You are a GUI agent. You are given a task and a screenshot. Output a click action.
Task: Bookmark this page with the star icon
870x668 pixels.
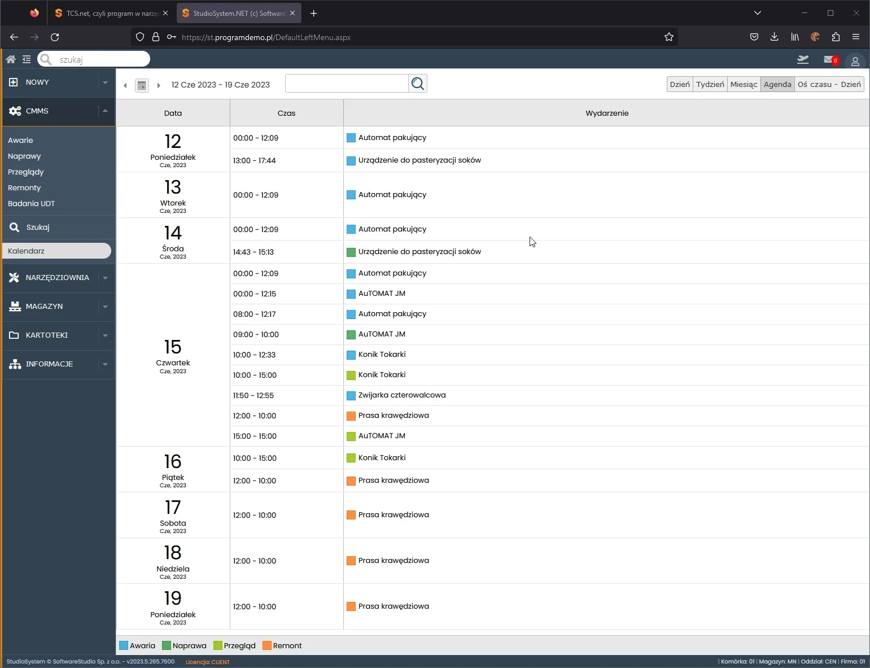[x=669, y=37]
